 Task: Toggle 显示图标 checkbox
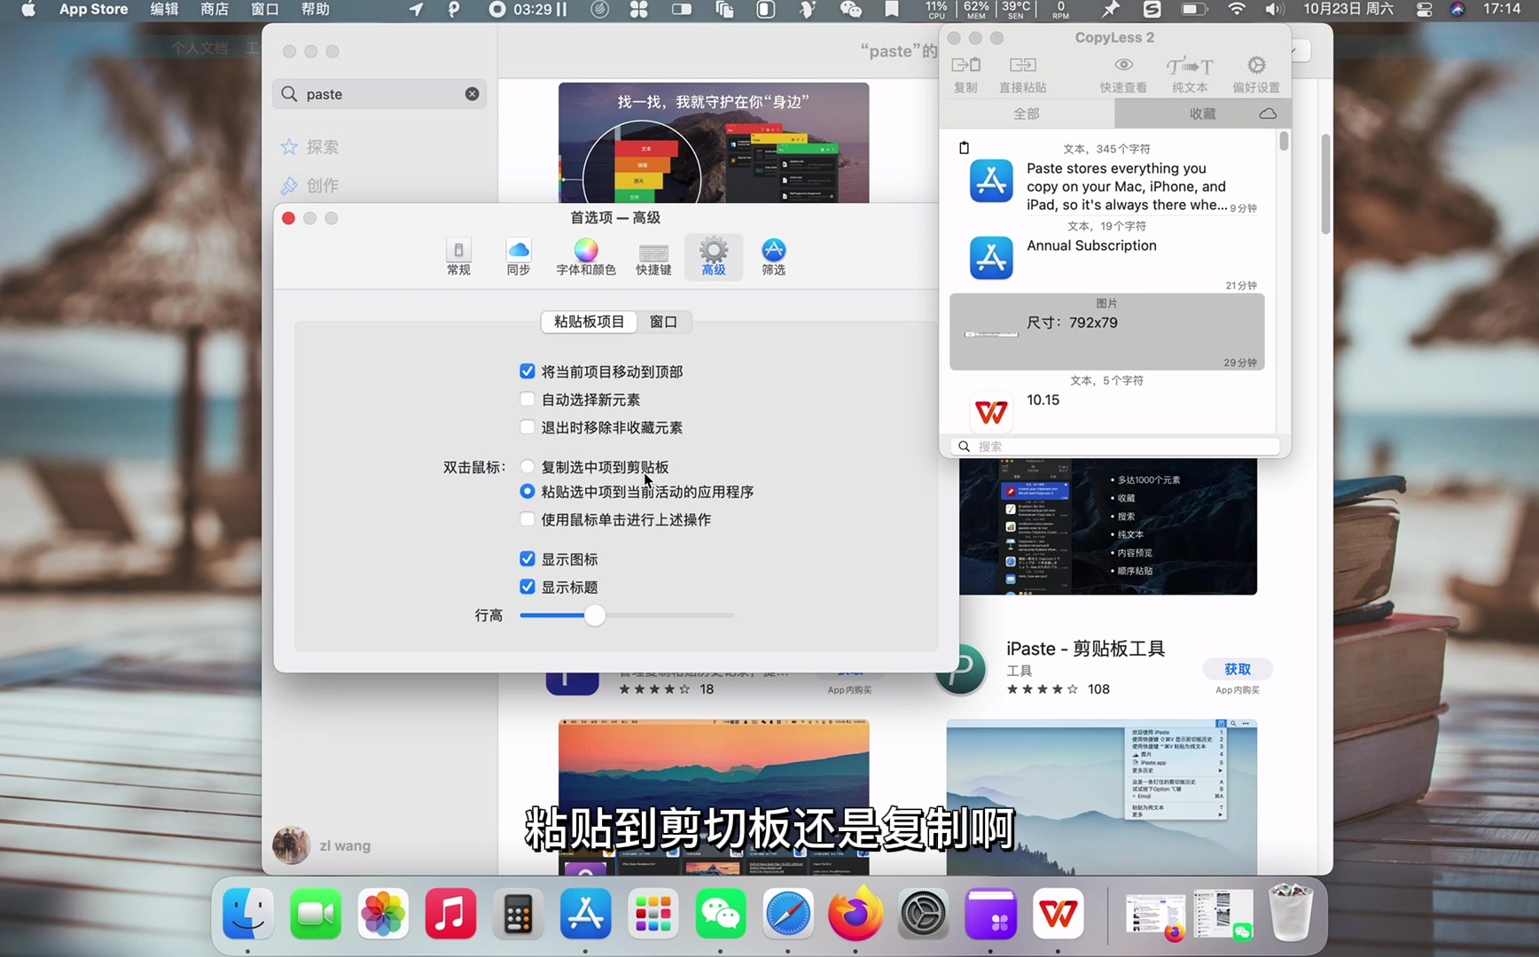[x=527, y=559]
